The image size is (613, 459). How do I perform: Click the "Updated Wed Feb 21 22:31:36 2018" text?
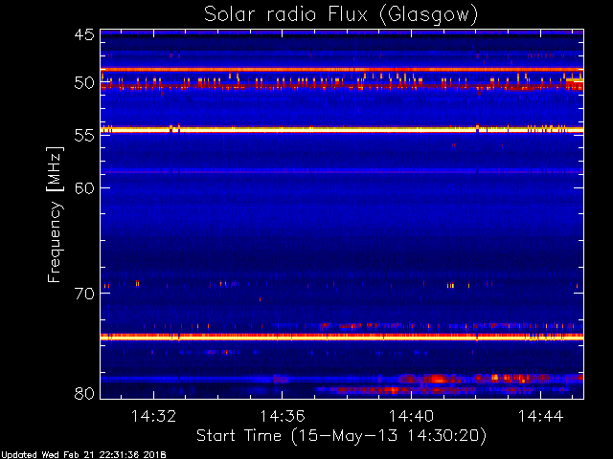click(x=83, y=455)
